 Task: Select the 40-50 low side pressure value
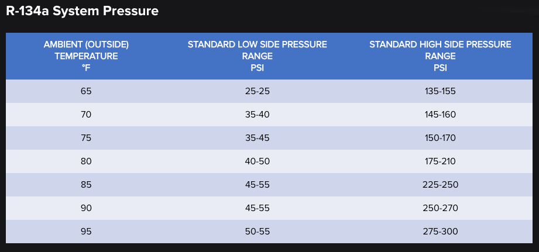pos(258,161)
